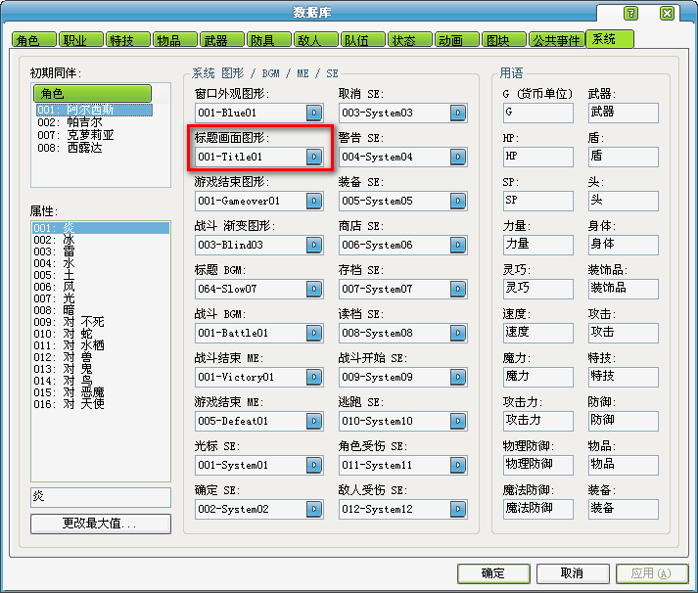The height and width of the screenshot is (593, 698).
Task: Click the 魔法防御 term input field
Action: 537,509
